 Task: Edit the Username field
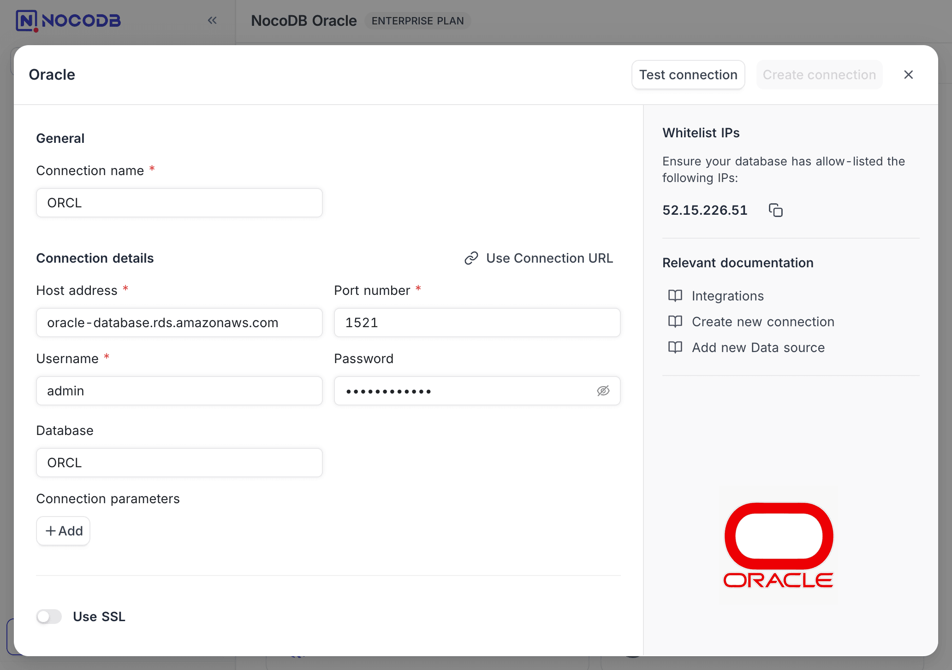[x=179, y=391]
